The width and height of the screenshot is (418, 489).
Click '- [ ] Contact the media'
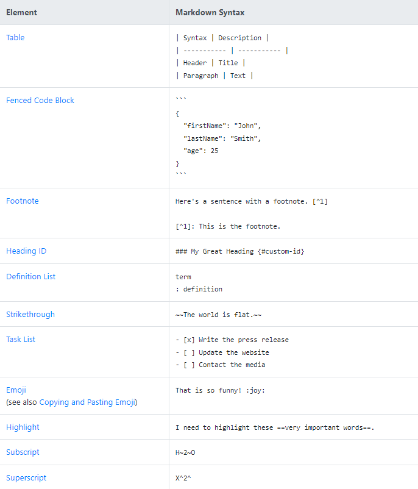[x=221, y=365]
